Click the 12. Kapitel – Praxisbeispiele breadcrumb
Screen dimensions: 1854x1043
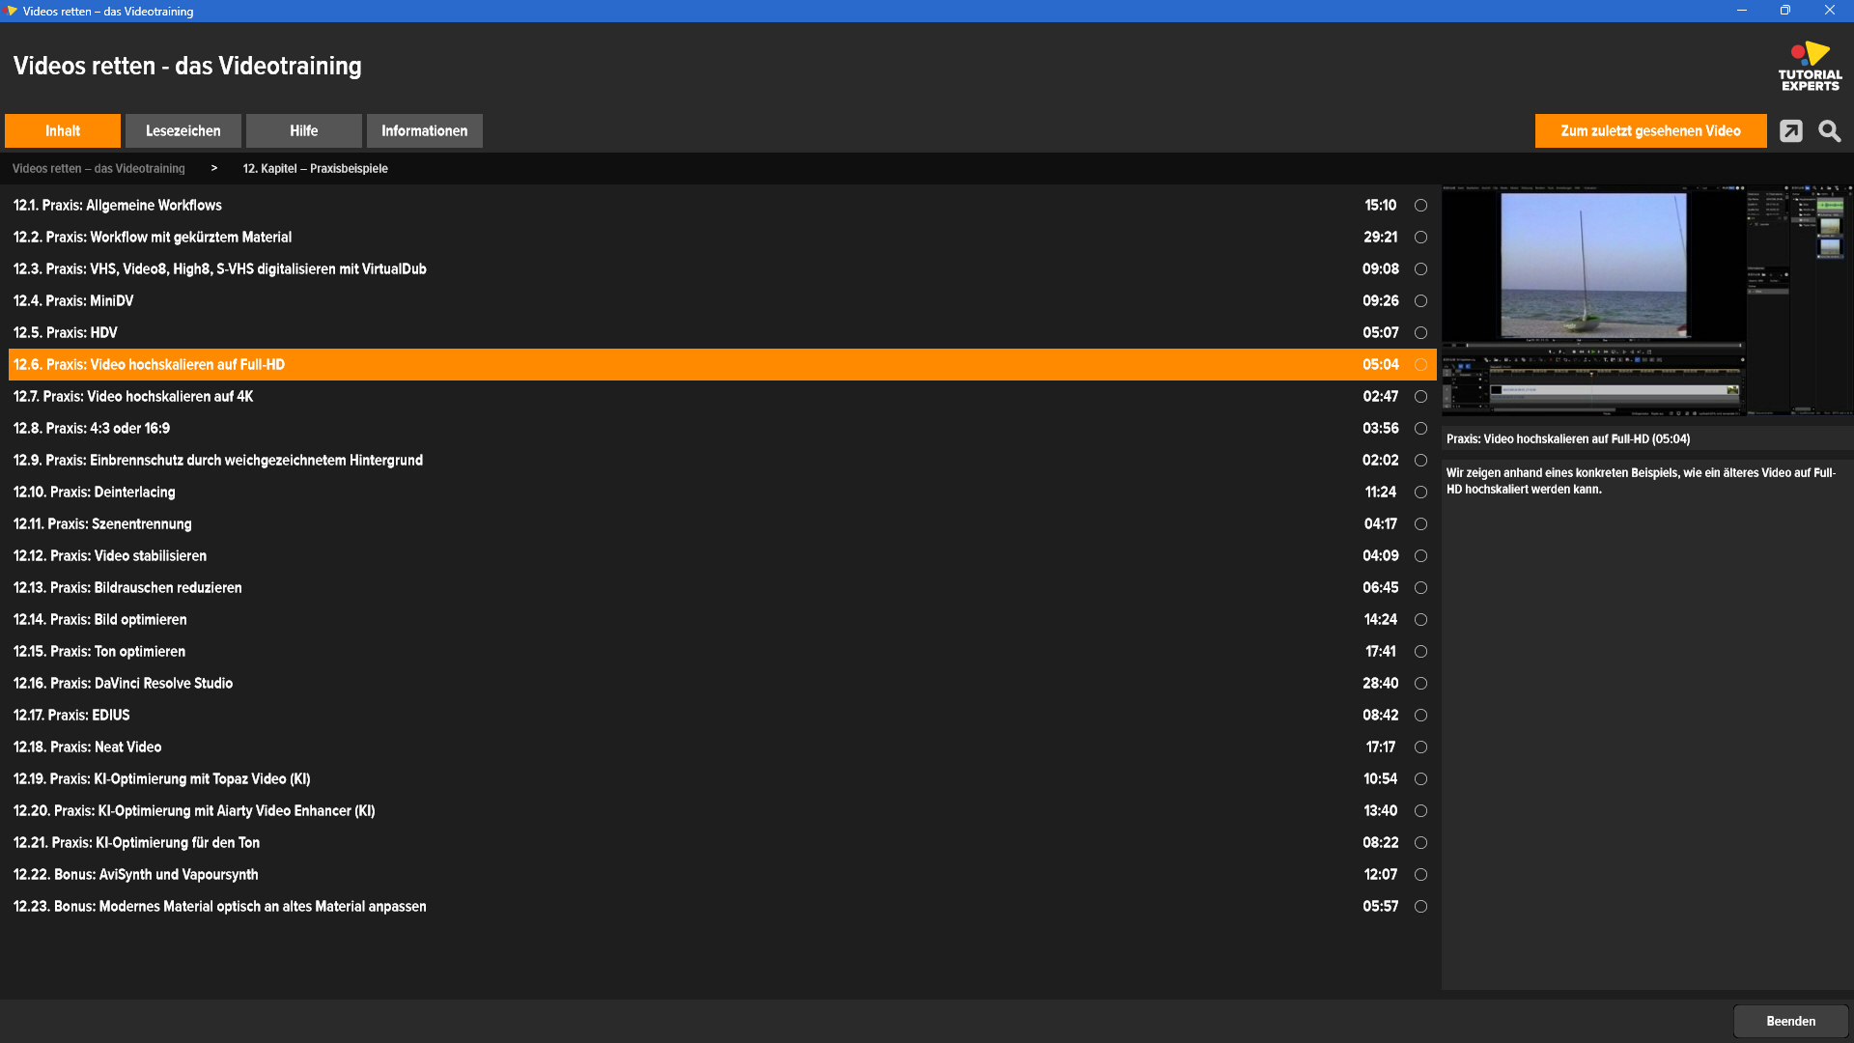click(316, 168)
